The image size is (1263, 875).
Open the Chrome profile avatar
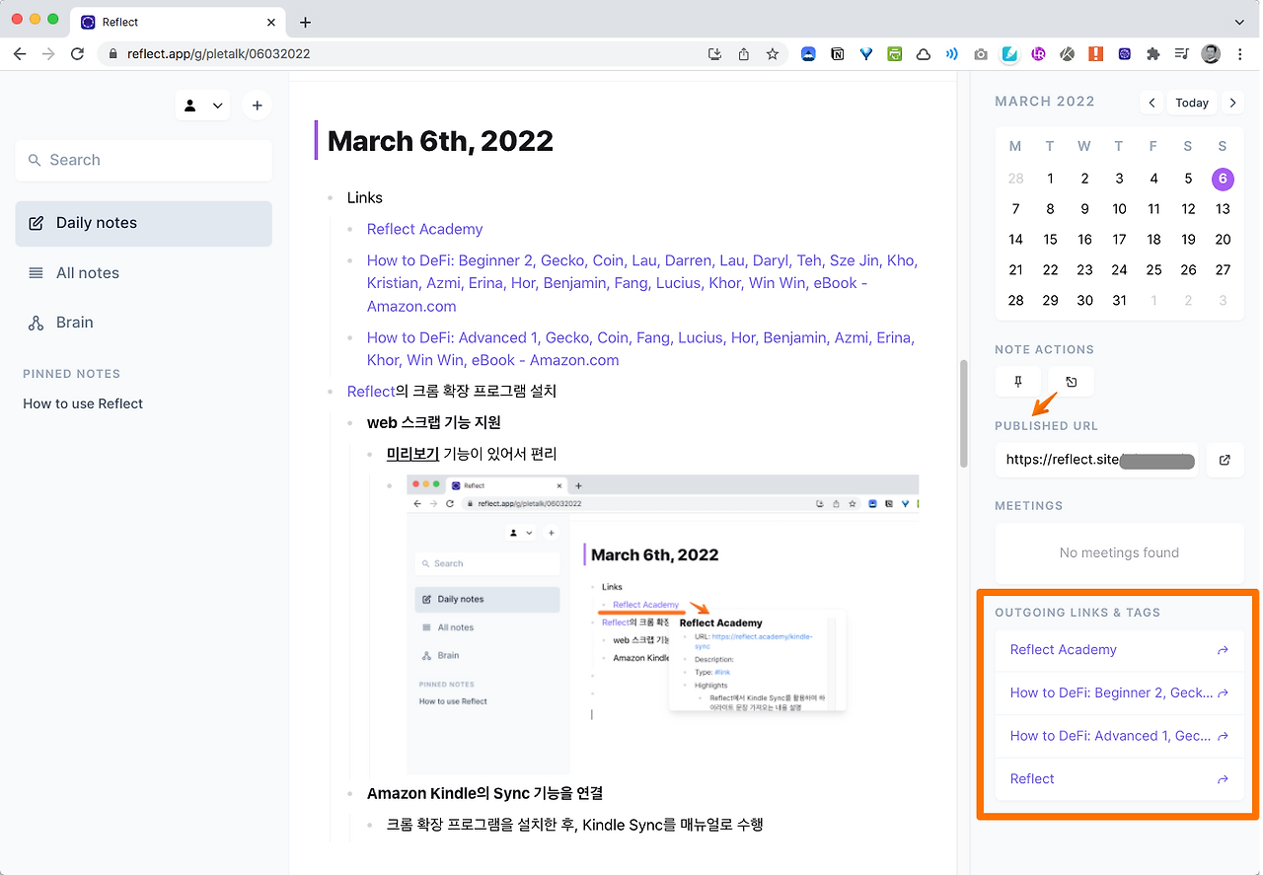pos(1211,54)
